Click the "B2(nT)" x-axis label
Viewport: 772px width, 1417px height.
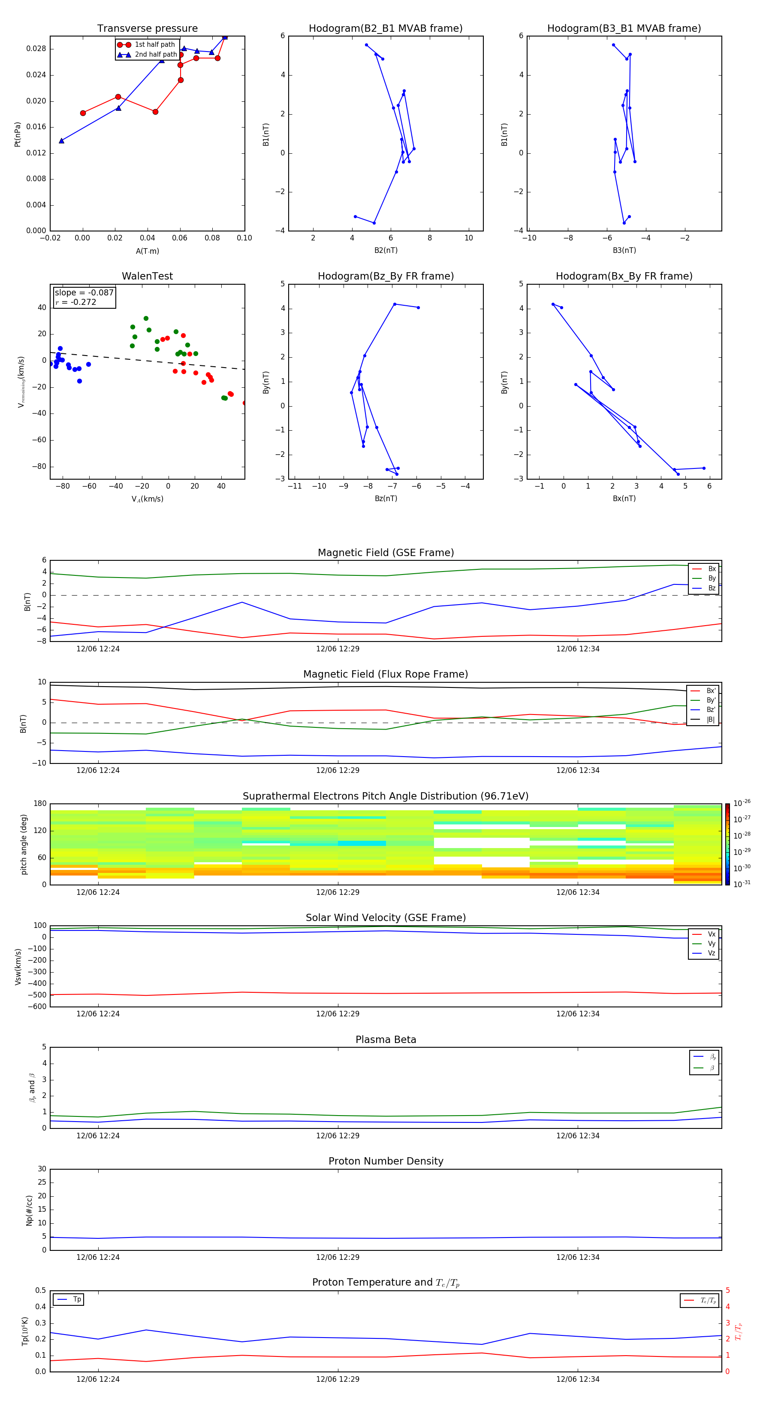[x=386, y=250]
